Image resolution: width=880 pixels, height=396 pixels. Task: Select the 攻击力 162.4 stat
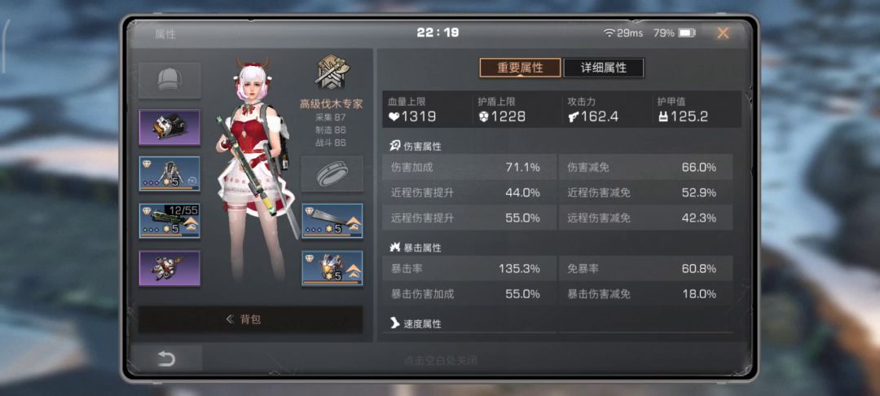[x=605, y=109]
